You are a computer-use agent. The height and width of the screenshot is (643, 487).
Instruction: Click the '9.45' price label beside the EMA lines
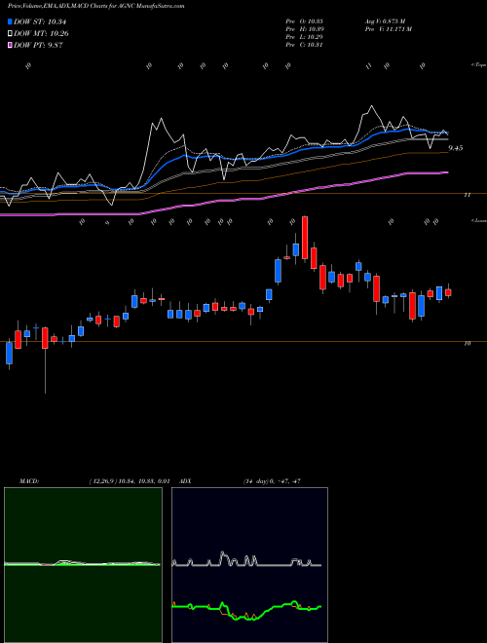click(456, 148)
